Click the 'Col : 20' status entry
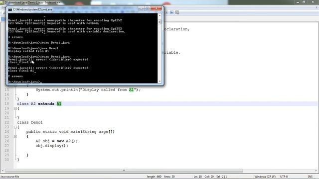The height and width of the screenshot is (179, 319). (x=209, y=177)
